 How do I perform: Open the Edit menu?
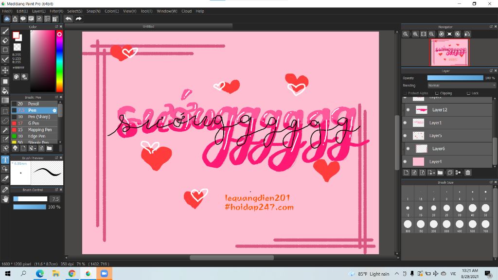click(x=22, y=11)
